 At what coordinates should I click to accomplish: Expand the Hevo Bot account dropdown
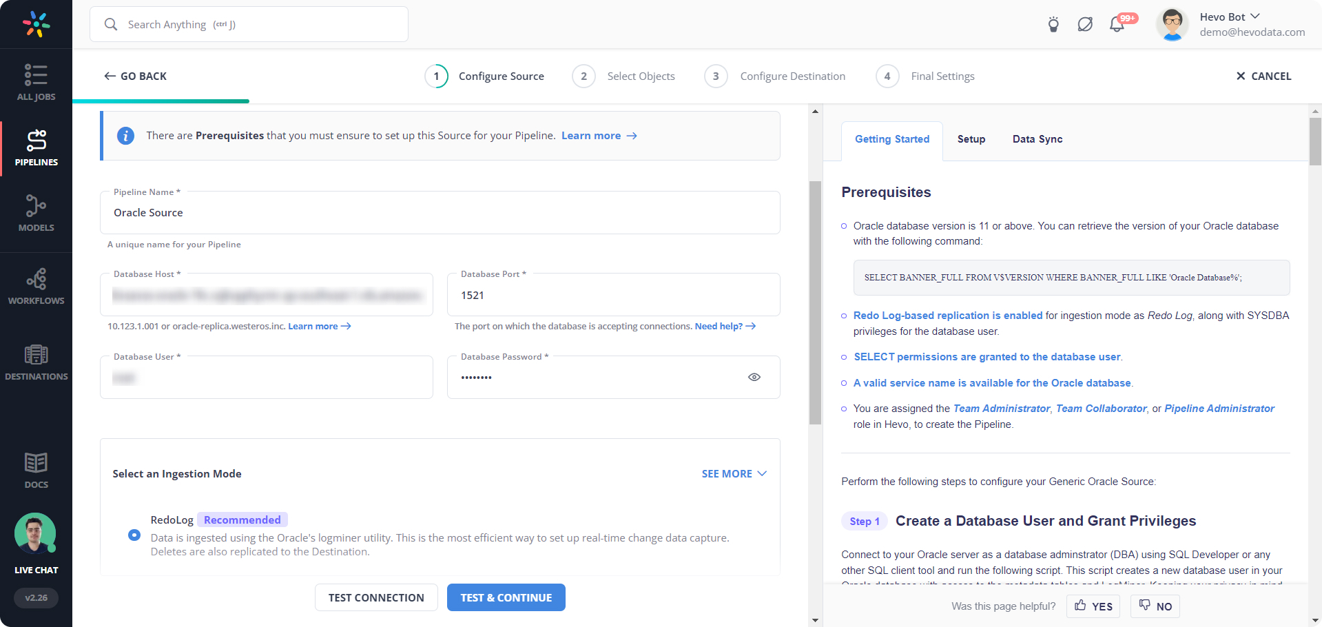click(1254, 17)
